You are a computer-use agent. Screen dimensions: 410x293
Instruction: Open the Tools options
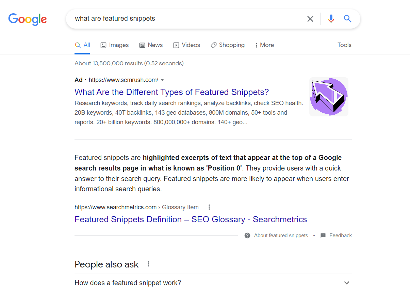coord(344,45)
